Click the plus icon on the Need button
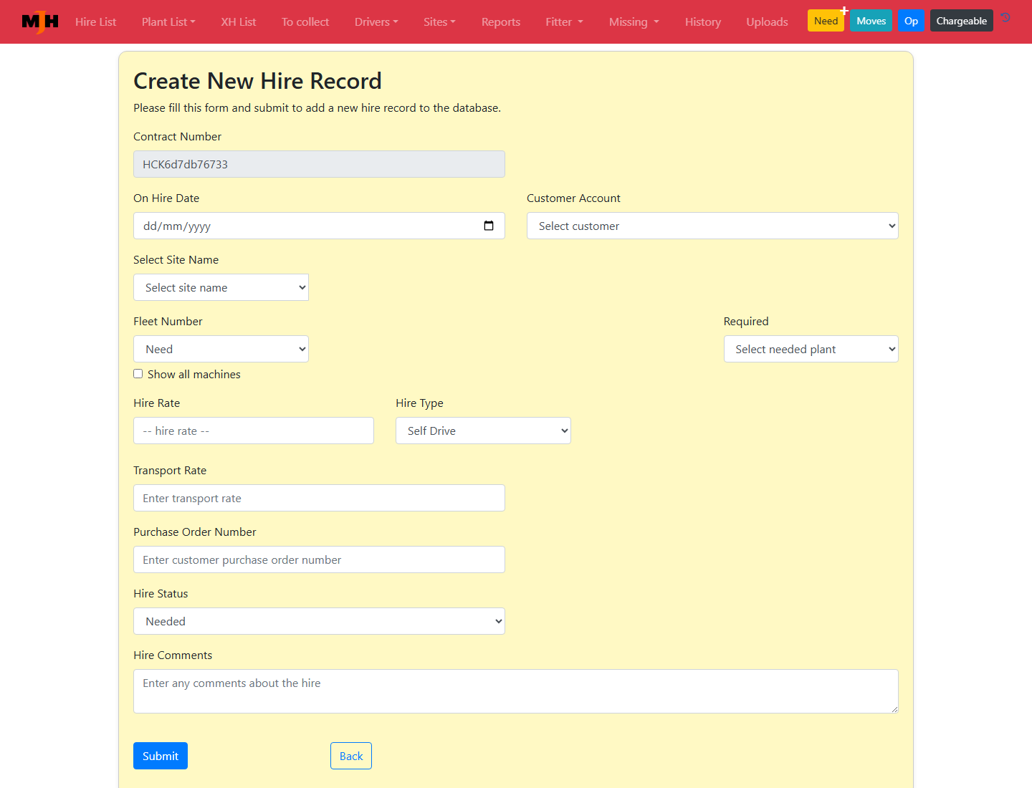1032x788 pixels. coord(844,11)
